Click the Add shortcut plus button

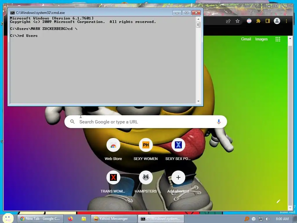pos(178,177)
